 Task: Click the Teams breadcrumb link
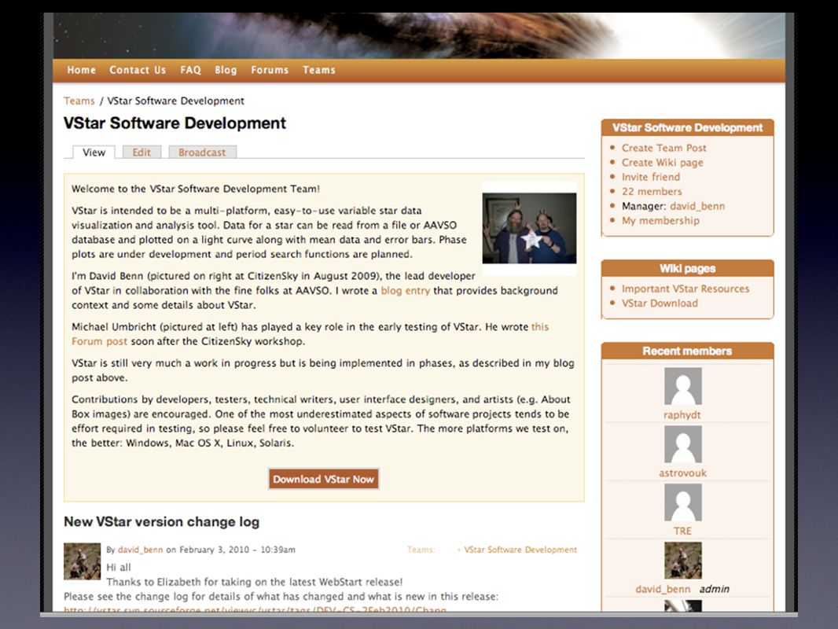point(79,101)
